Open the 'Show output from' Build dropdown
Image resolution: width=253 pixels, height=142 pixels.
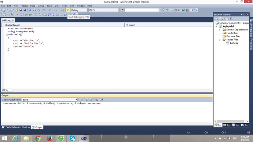[50, 100]
